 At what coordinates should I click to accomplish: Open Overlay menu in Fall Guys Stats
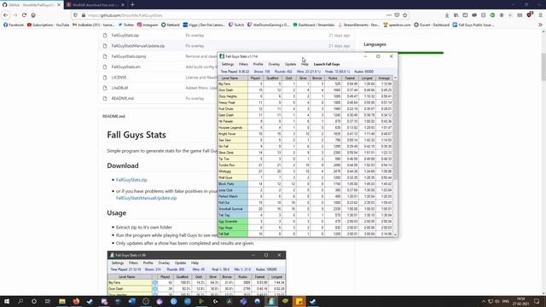pyautogui.click(x=274, y=65)
